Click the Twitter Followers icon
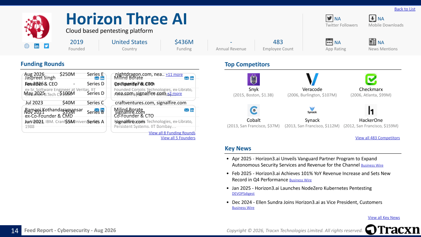Viewport: 421px width, 237px height. pyautogui.click(x=329, y=18)
